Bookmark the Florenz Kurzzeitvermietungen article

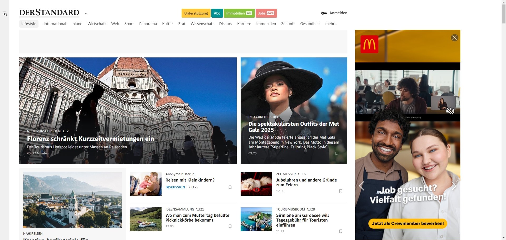(x=226, y=154)
